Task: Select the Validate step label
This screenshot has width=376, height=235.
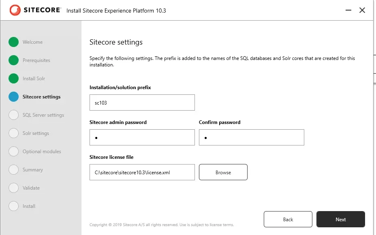Action: tap(31, 188)
